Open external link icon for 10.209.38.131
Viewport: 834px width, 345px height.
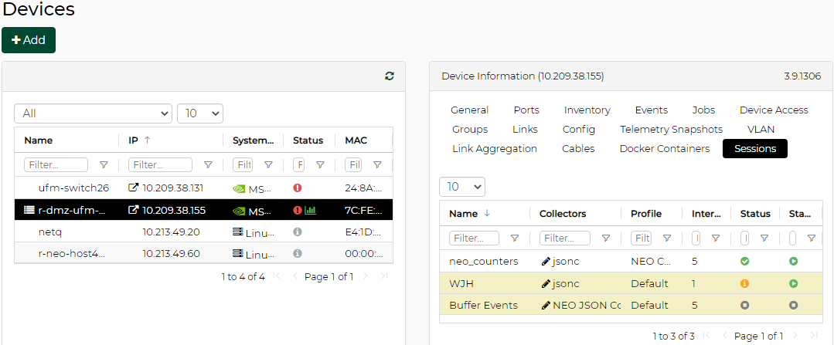click(x=134, y=188)
